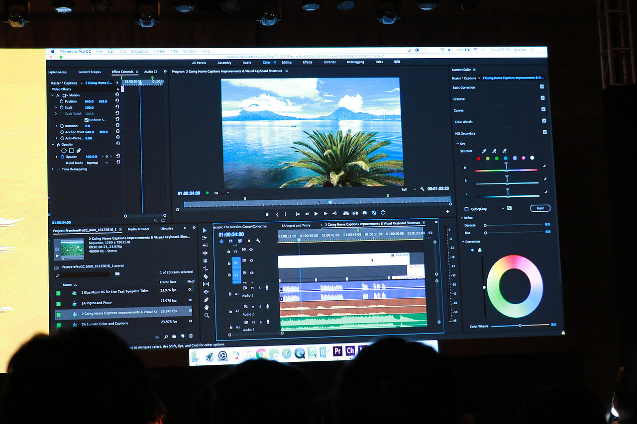Screen dimensions: 637x424
Task: Select the Track Select Forward tool
Action: pyautogui.click(x=205, y=238)
